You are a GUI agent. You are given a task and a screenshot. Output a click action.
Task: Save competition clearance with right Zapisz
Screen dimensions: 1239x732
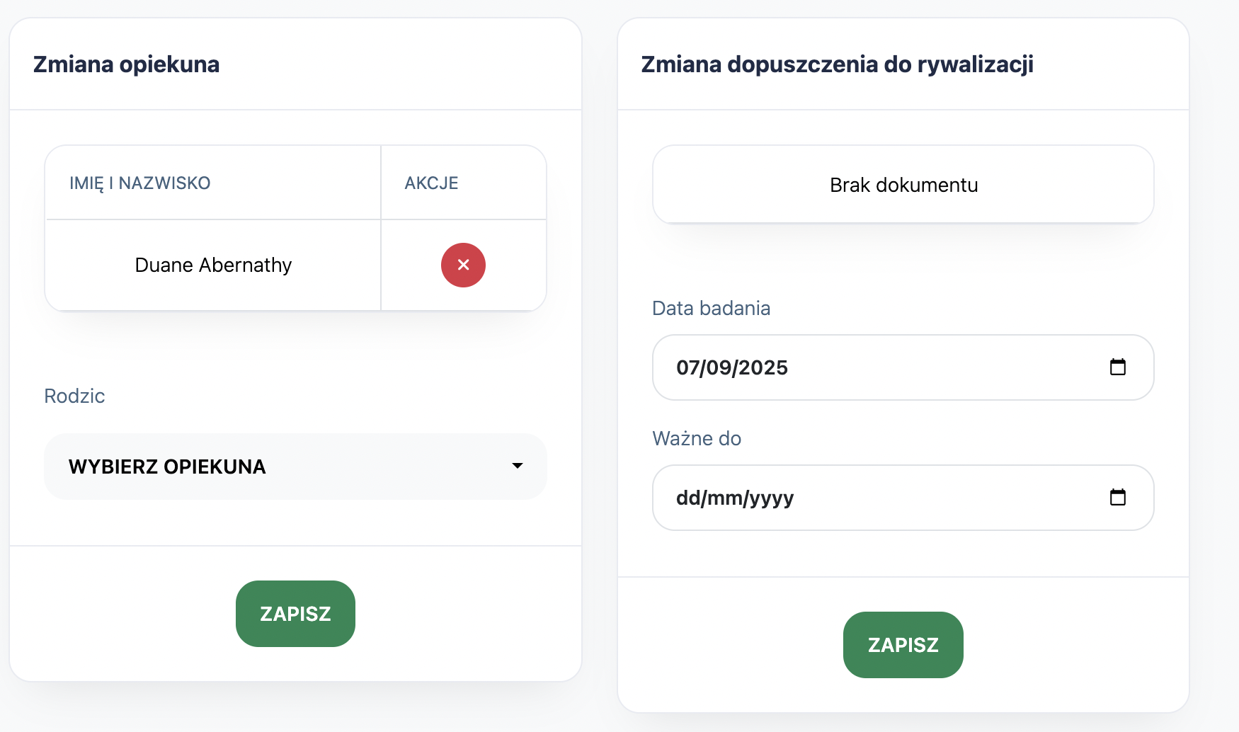(x=903, y=644)
